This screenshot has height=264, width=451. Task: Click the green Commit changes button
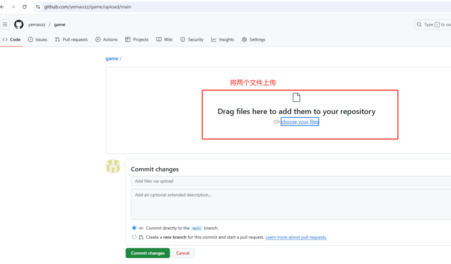pos(147,253)
